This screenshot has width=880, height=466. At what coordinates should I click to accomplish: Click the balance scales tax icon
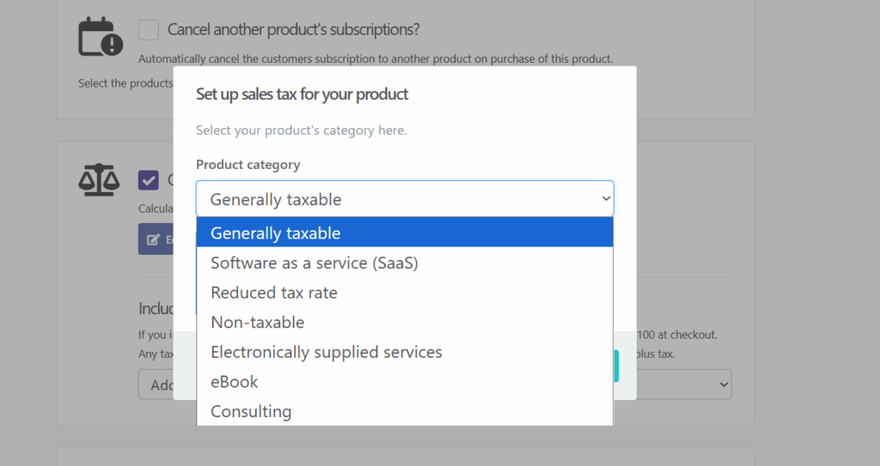(100, 179)
